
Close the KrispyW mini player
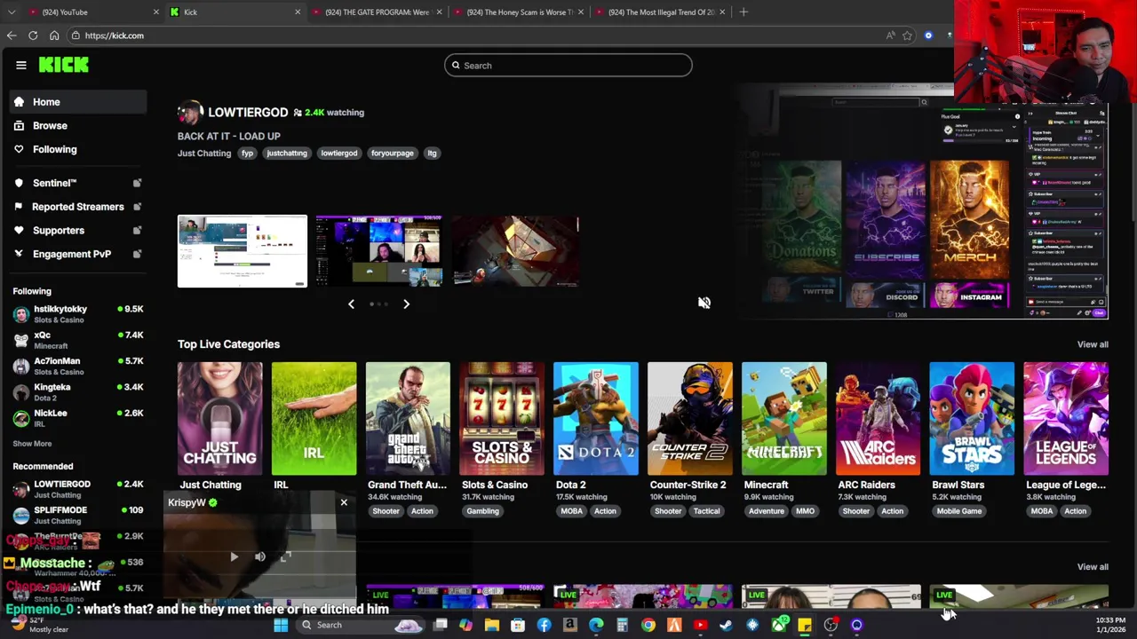pyautogui.click(x=344, y=503)
